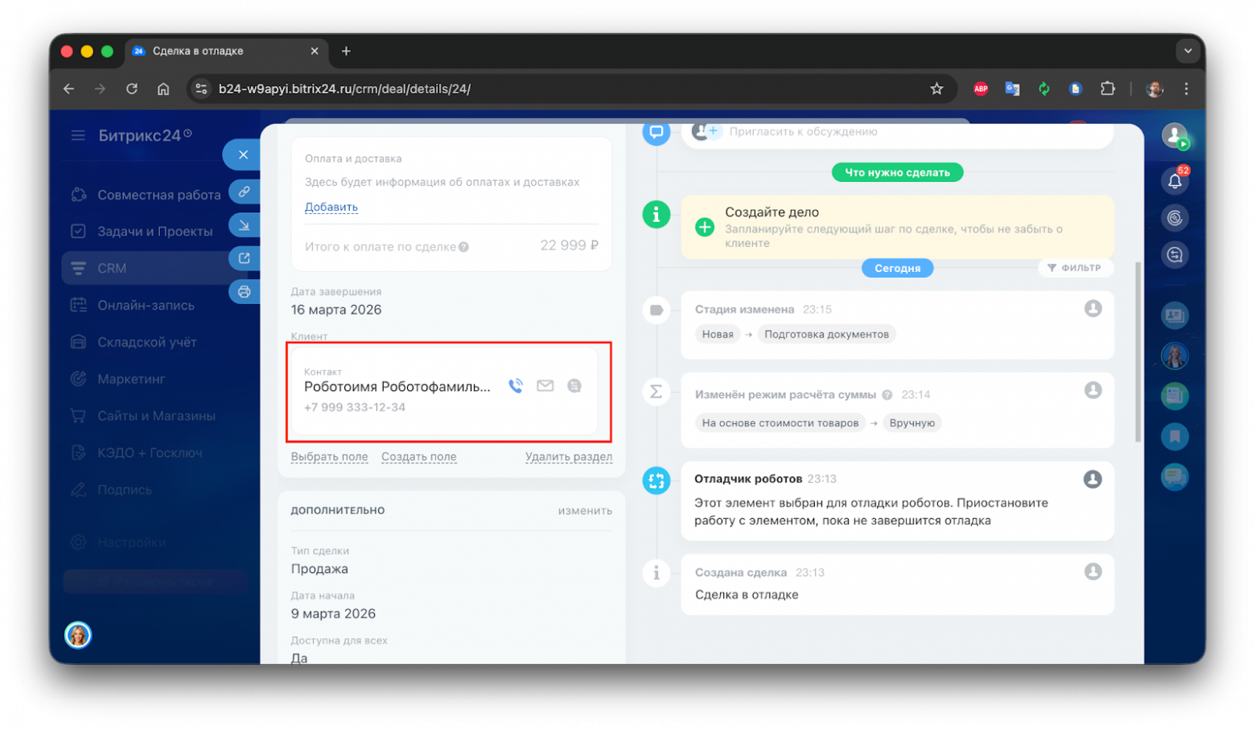Screen dimensions: 1255x729
Task: Click Добавить under Оплата и доставка
Action: [331, 207]
